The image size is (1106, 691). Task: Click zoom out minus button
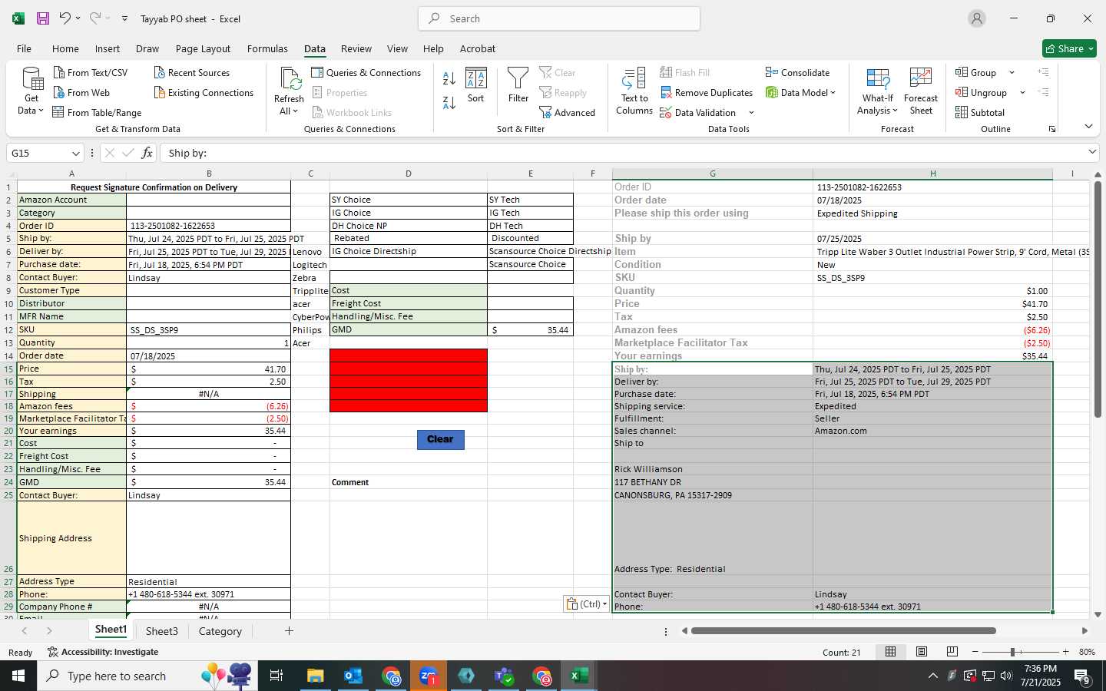[x=975, y=652]
